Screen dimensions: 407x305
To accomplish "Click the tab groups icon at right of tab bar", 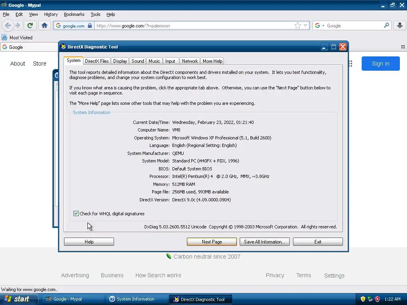I will (403, 47).
